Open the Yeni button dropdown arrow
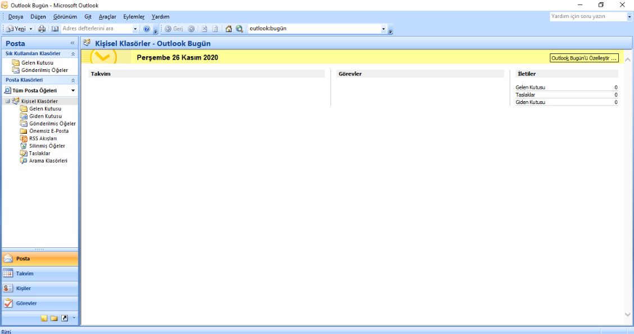Image resolution: width=634 pixels, height=334 pixels. (31, 29)
